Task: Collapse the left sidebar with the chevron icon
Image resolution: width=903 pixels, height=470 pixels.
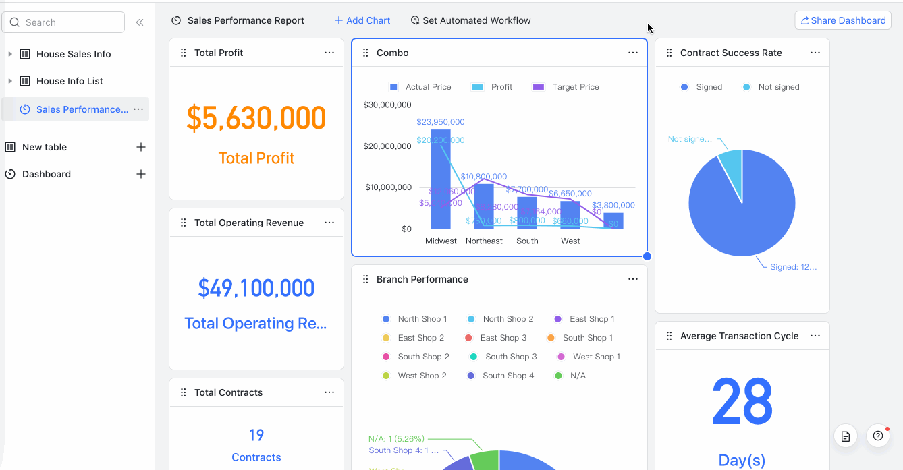Action: 140,22
